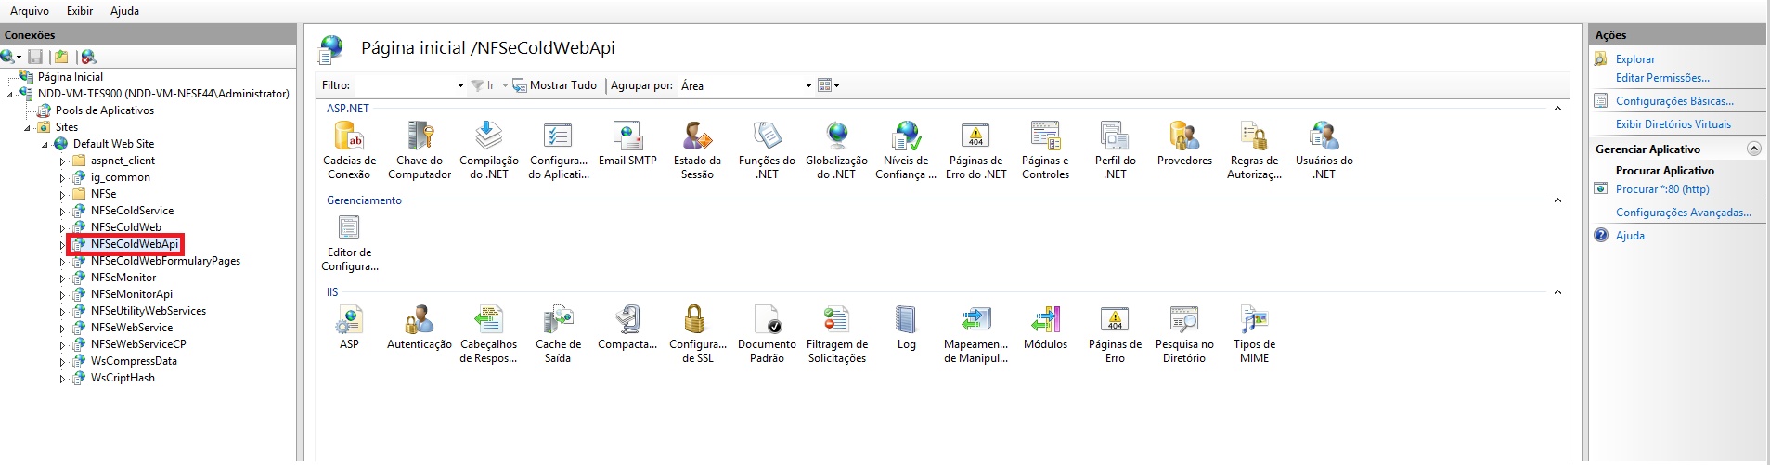The width and height of the screenshot is (1770, 465).
Task: Collapse the IIS section
Action: [1557, 292]
